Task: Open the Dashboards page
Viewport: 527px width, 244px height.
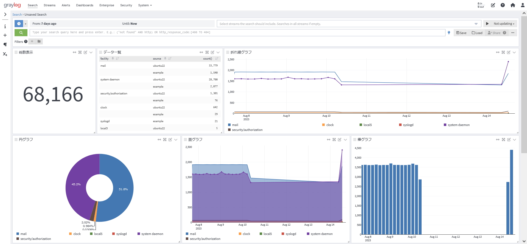Action: point(85,5)
